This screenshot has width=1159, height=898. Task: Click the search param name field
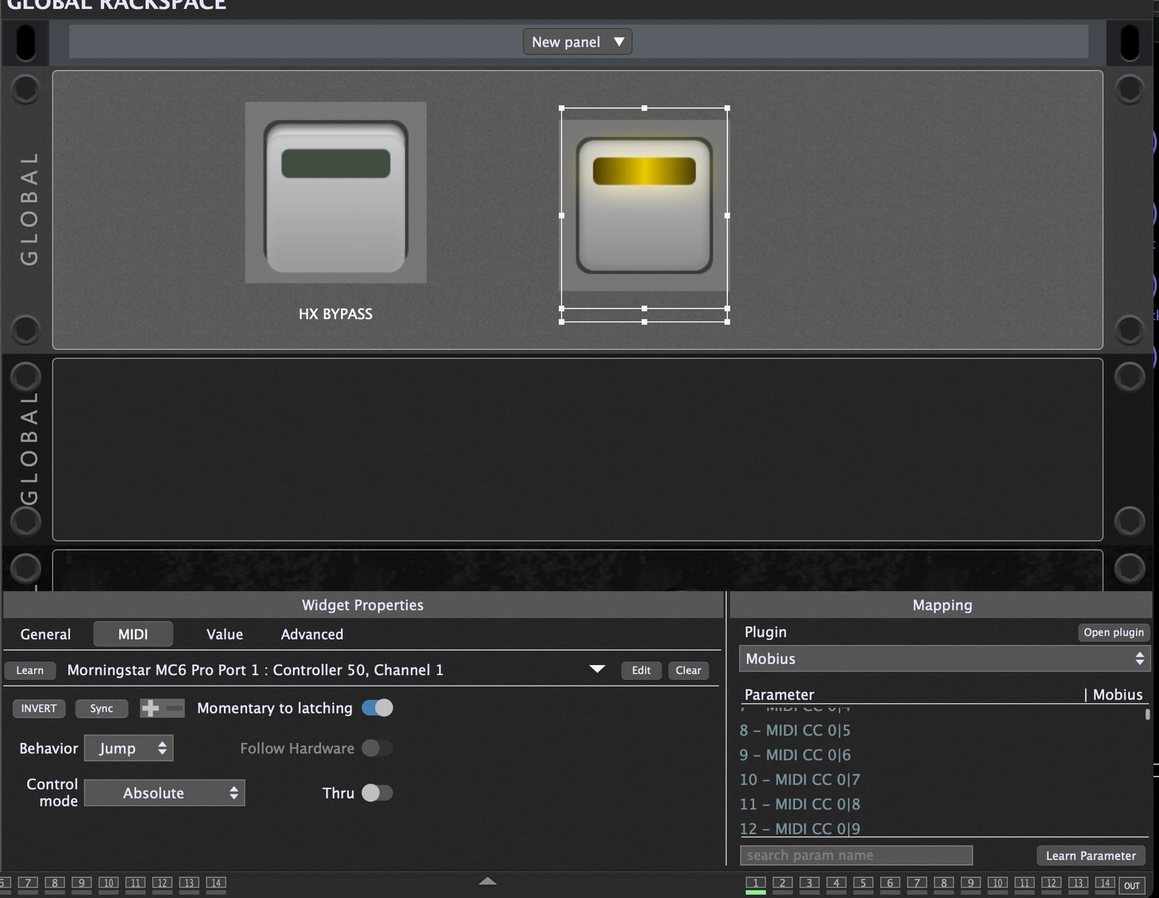[856, 855]
